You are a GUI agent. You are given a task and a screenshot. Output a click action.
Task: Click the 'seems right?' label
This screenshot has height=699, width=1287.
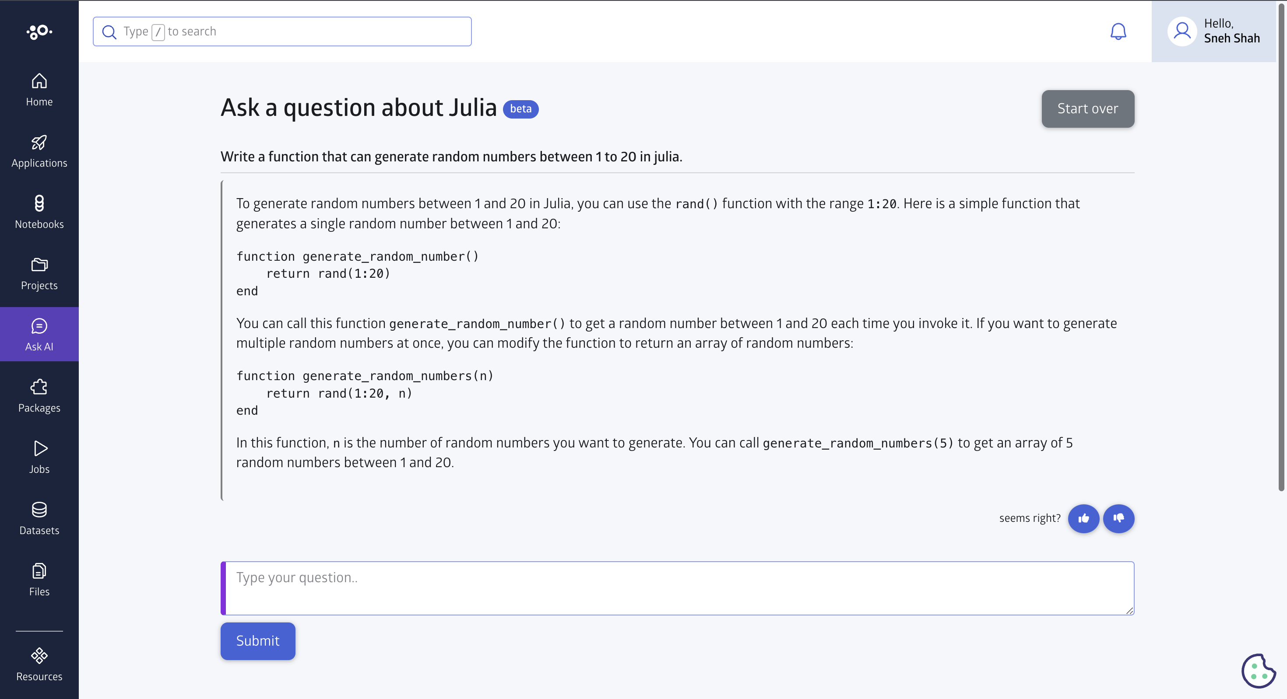[1030, 518]
